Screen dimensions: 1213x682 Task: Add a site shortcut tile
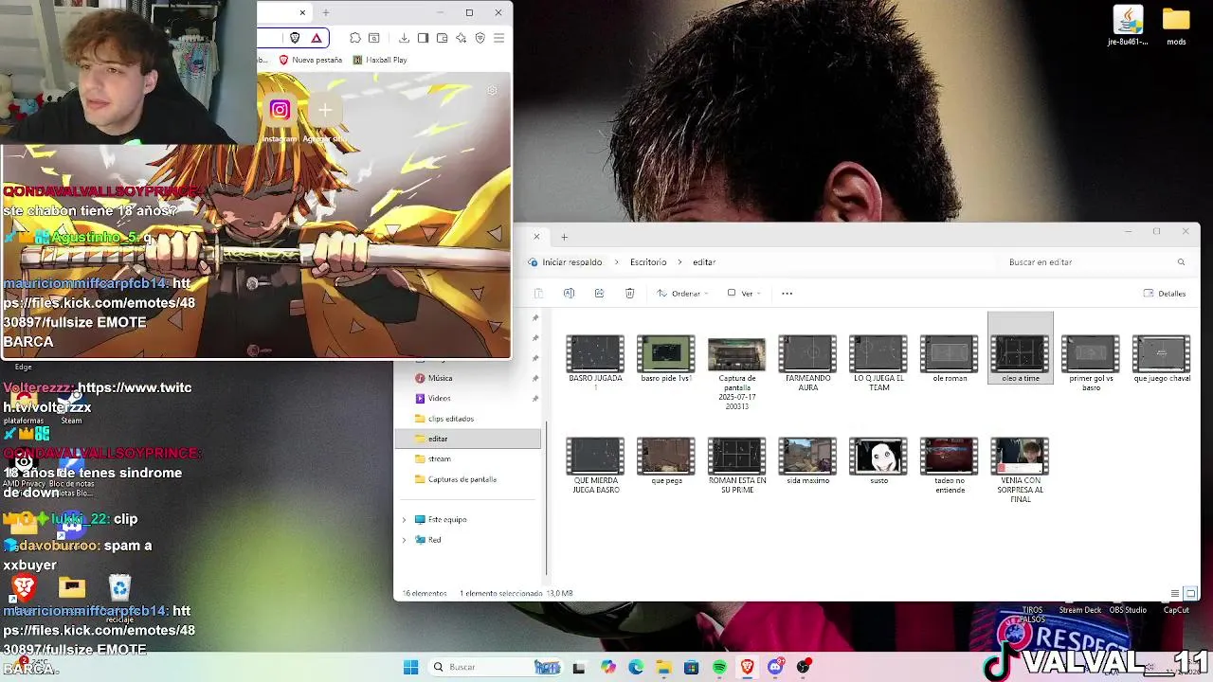(325, 110)
